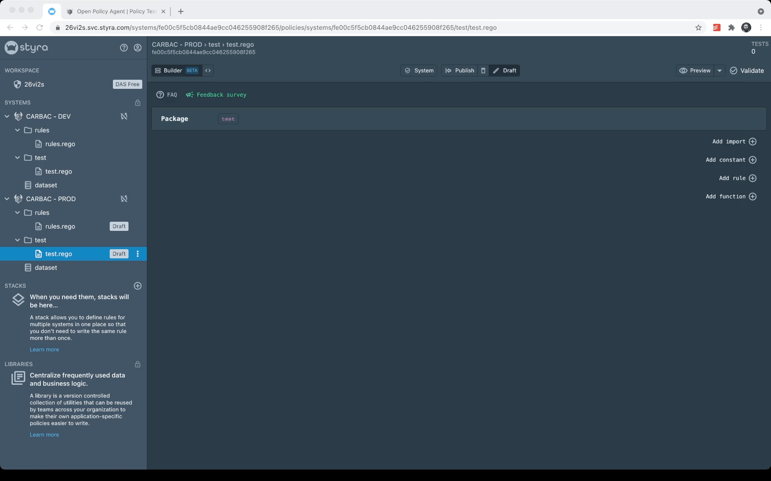The image size is (771, 481).
Task: Open three-dot menu for test.rego
Action: coord(138,254)
